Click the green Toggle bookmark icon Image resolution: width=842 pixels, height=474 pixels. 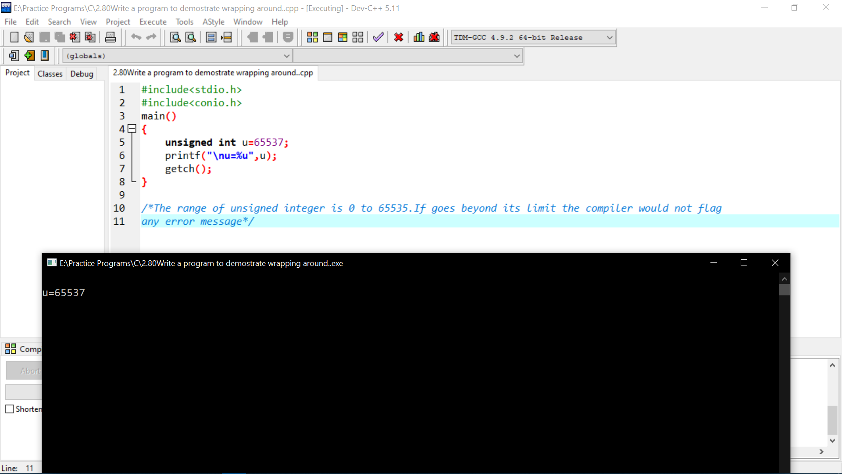pos(29,56)
